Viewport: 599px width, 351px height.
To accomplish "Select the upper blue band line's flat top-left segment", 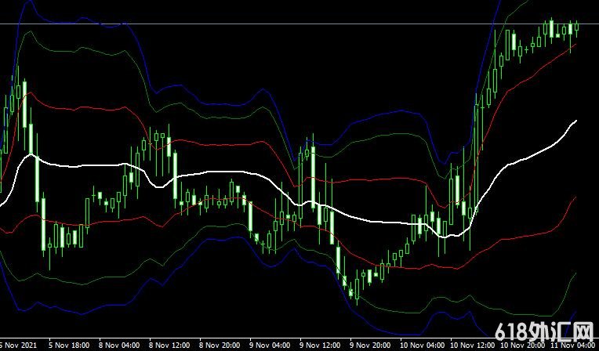I will (78, 22).
